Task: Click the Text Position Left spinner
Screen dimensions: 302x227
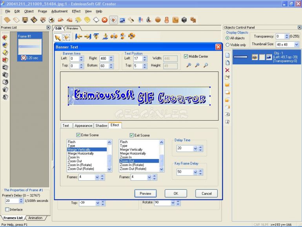Action: (x=145, y=59)
